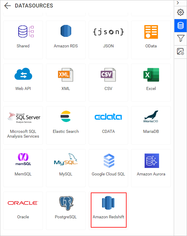Select the Amazon RDS icon

[x=66, y=31]
